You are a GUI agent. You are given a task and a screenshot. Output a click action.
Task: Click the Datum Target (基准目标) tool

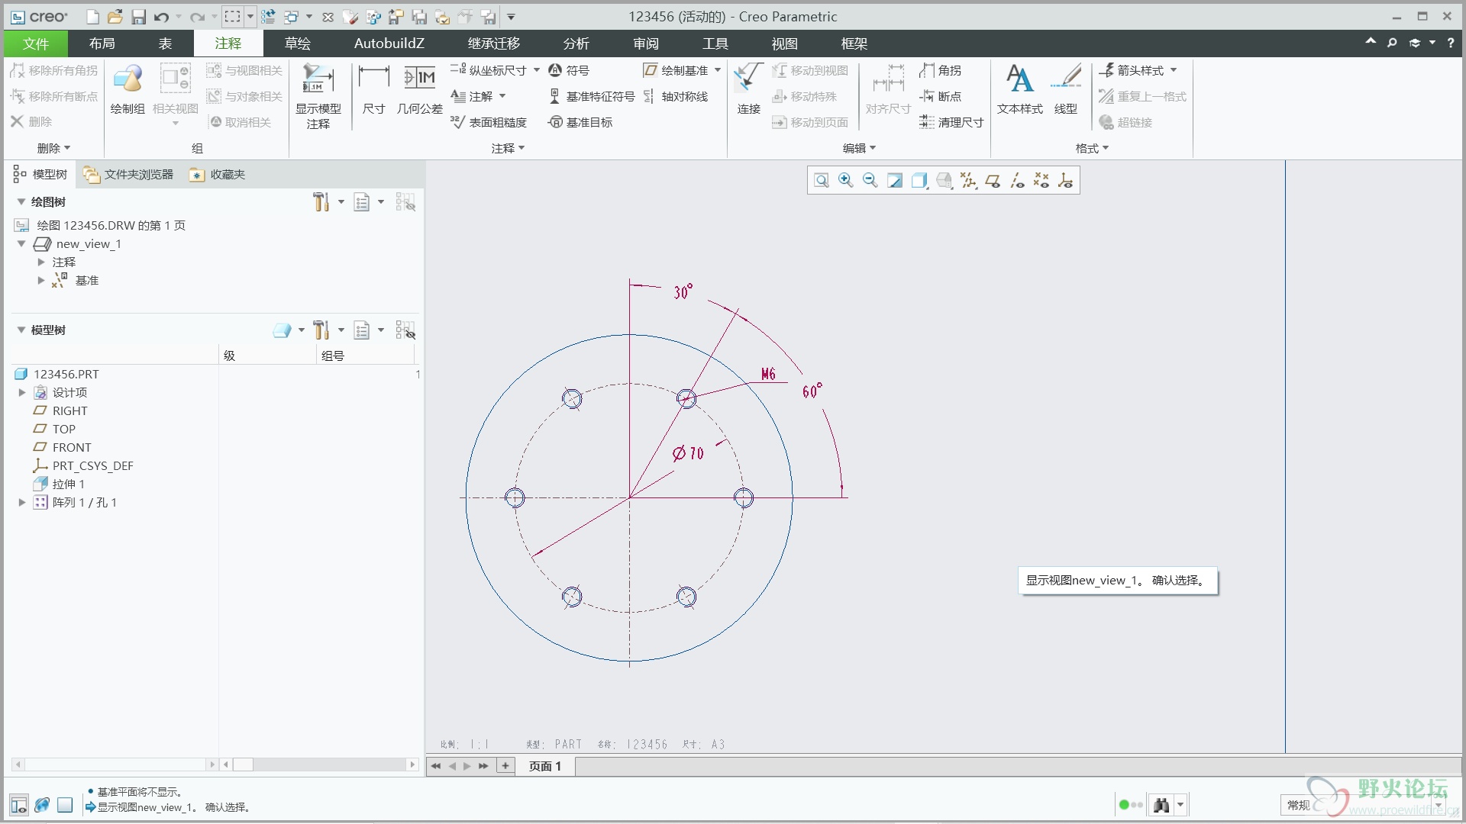pos(580,122)
